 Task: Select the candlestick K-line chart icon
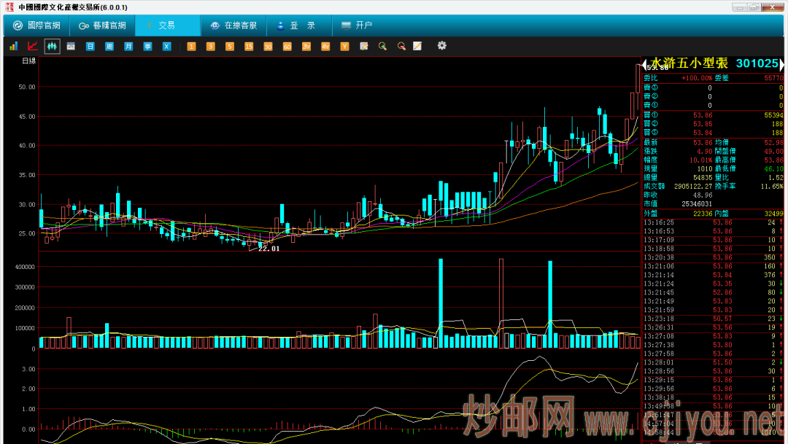pos(52,46)
